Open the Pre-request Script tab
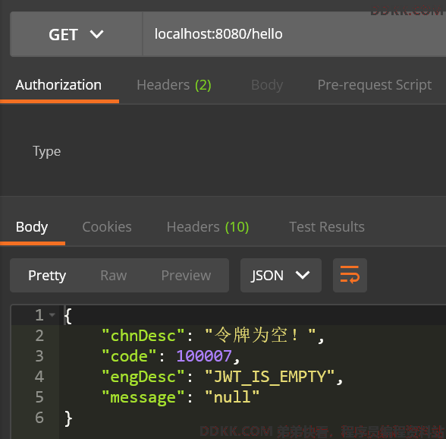The height and width of the screenshot is (439, 446). [x=375, y=85]
